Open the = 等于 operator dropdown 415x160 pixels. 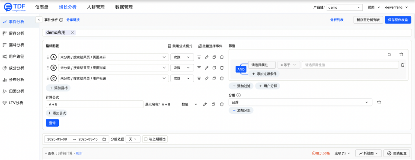pos(288,65)
